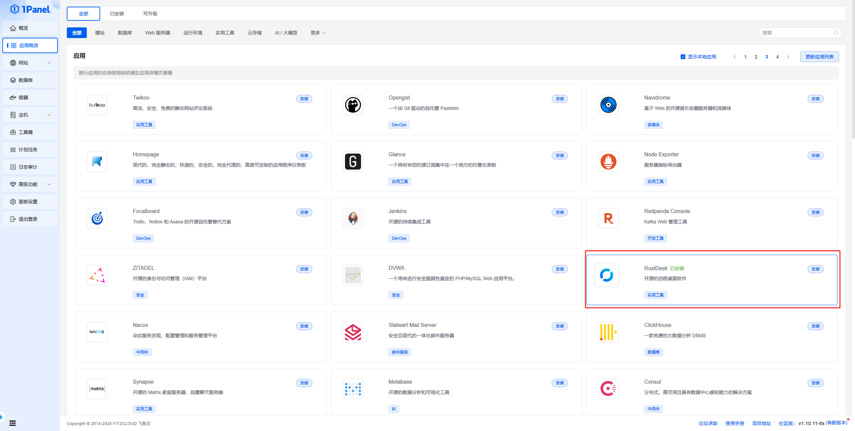Filter by Web 服务器 category
Image resolution: width=855 pixels, height=431 pixels.
pyautogui.click(x=158, y=33)
